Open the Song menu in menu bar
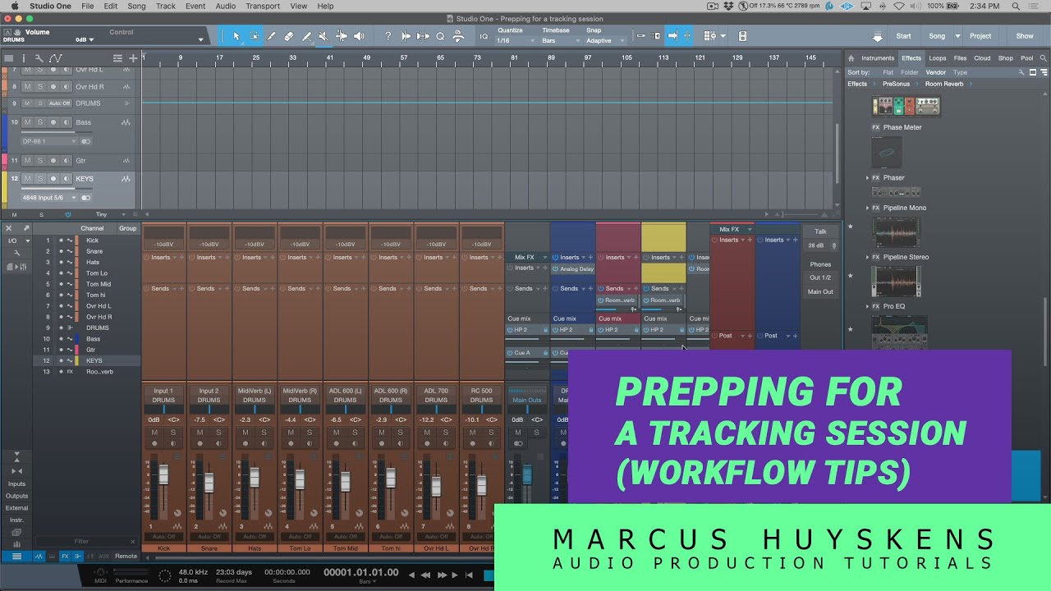 tap(136, 6)
